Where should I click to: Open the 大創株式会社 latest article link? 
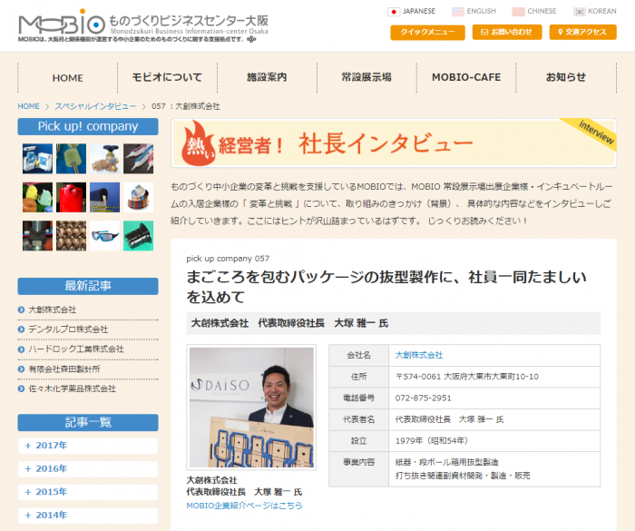point(53,310)
